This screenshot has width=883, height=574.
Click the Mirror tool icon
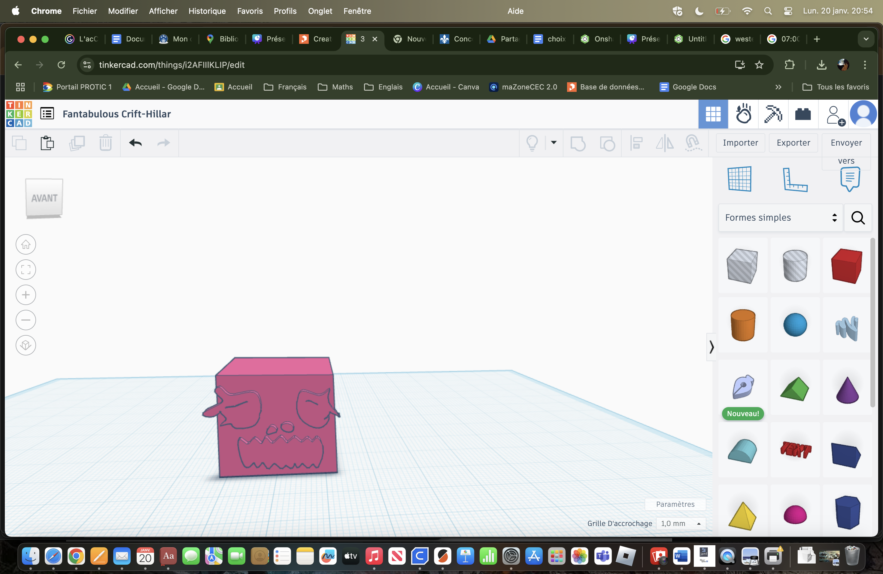[664, 143]
